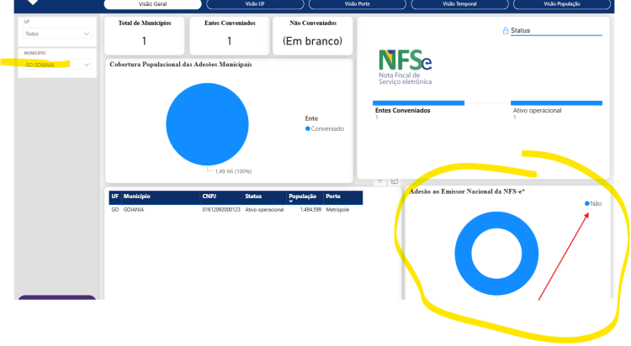The height and width of the screenshot is (346, 631).
Task: Click the Entes Conveniados label under NFS-e logo
Action: [402, 111]
